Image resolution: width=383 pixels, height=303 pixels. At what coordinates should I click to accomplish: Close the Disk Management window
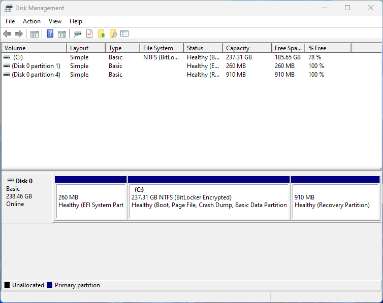pyautogui.click(x=370, y=8)
